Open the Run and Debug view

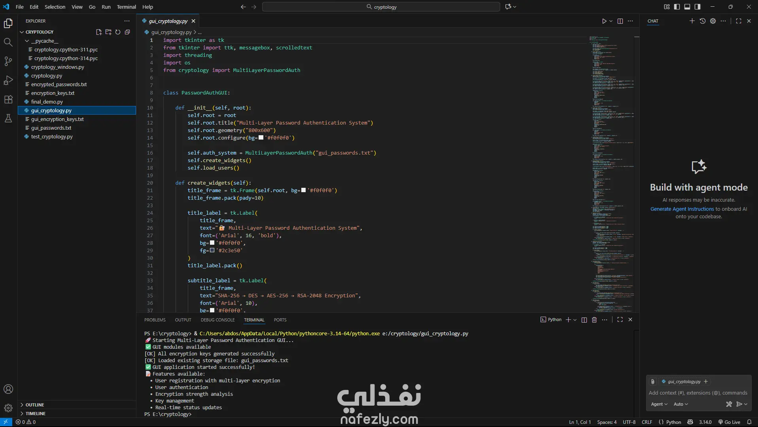(8, 80)
